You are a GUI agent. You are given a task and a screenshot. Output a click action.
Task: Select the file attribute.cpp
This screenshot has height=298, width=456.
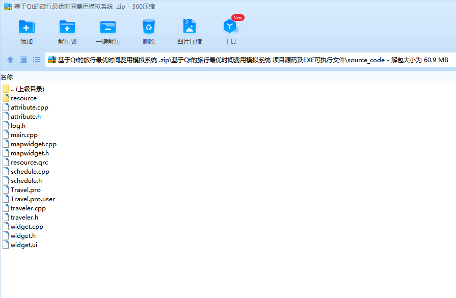pyautogui.click(x=25, y=107)
